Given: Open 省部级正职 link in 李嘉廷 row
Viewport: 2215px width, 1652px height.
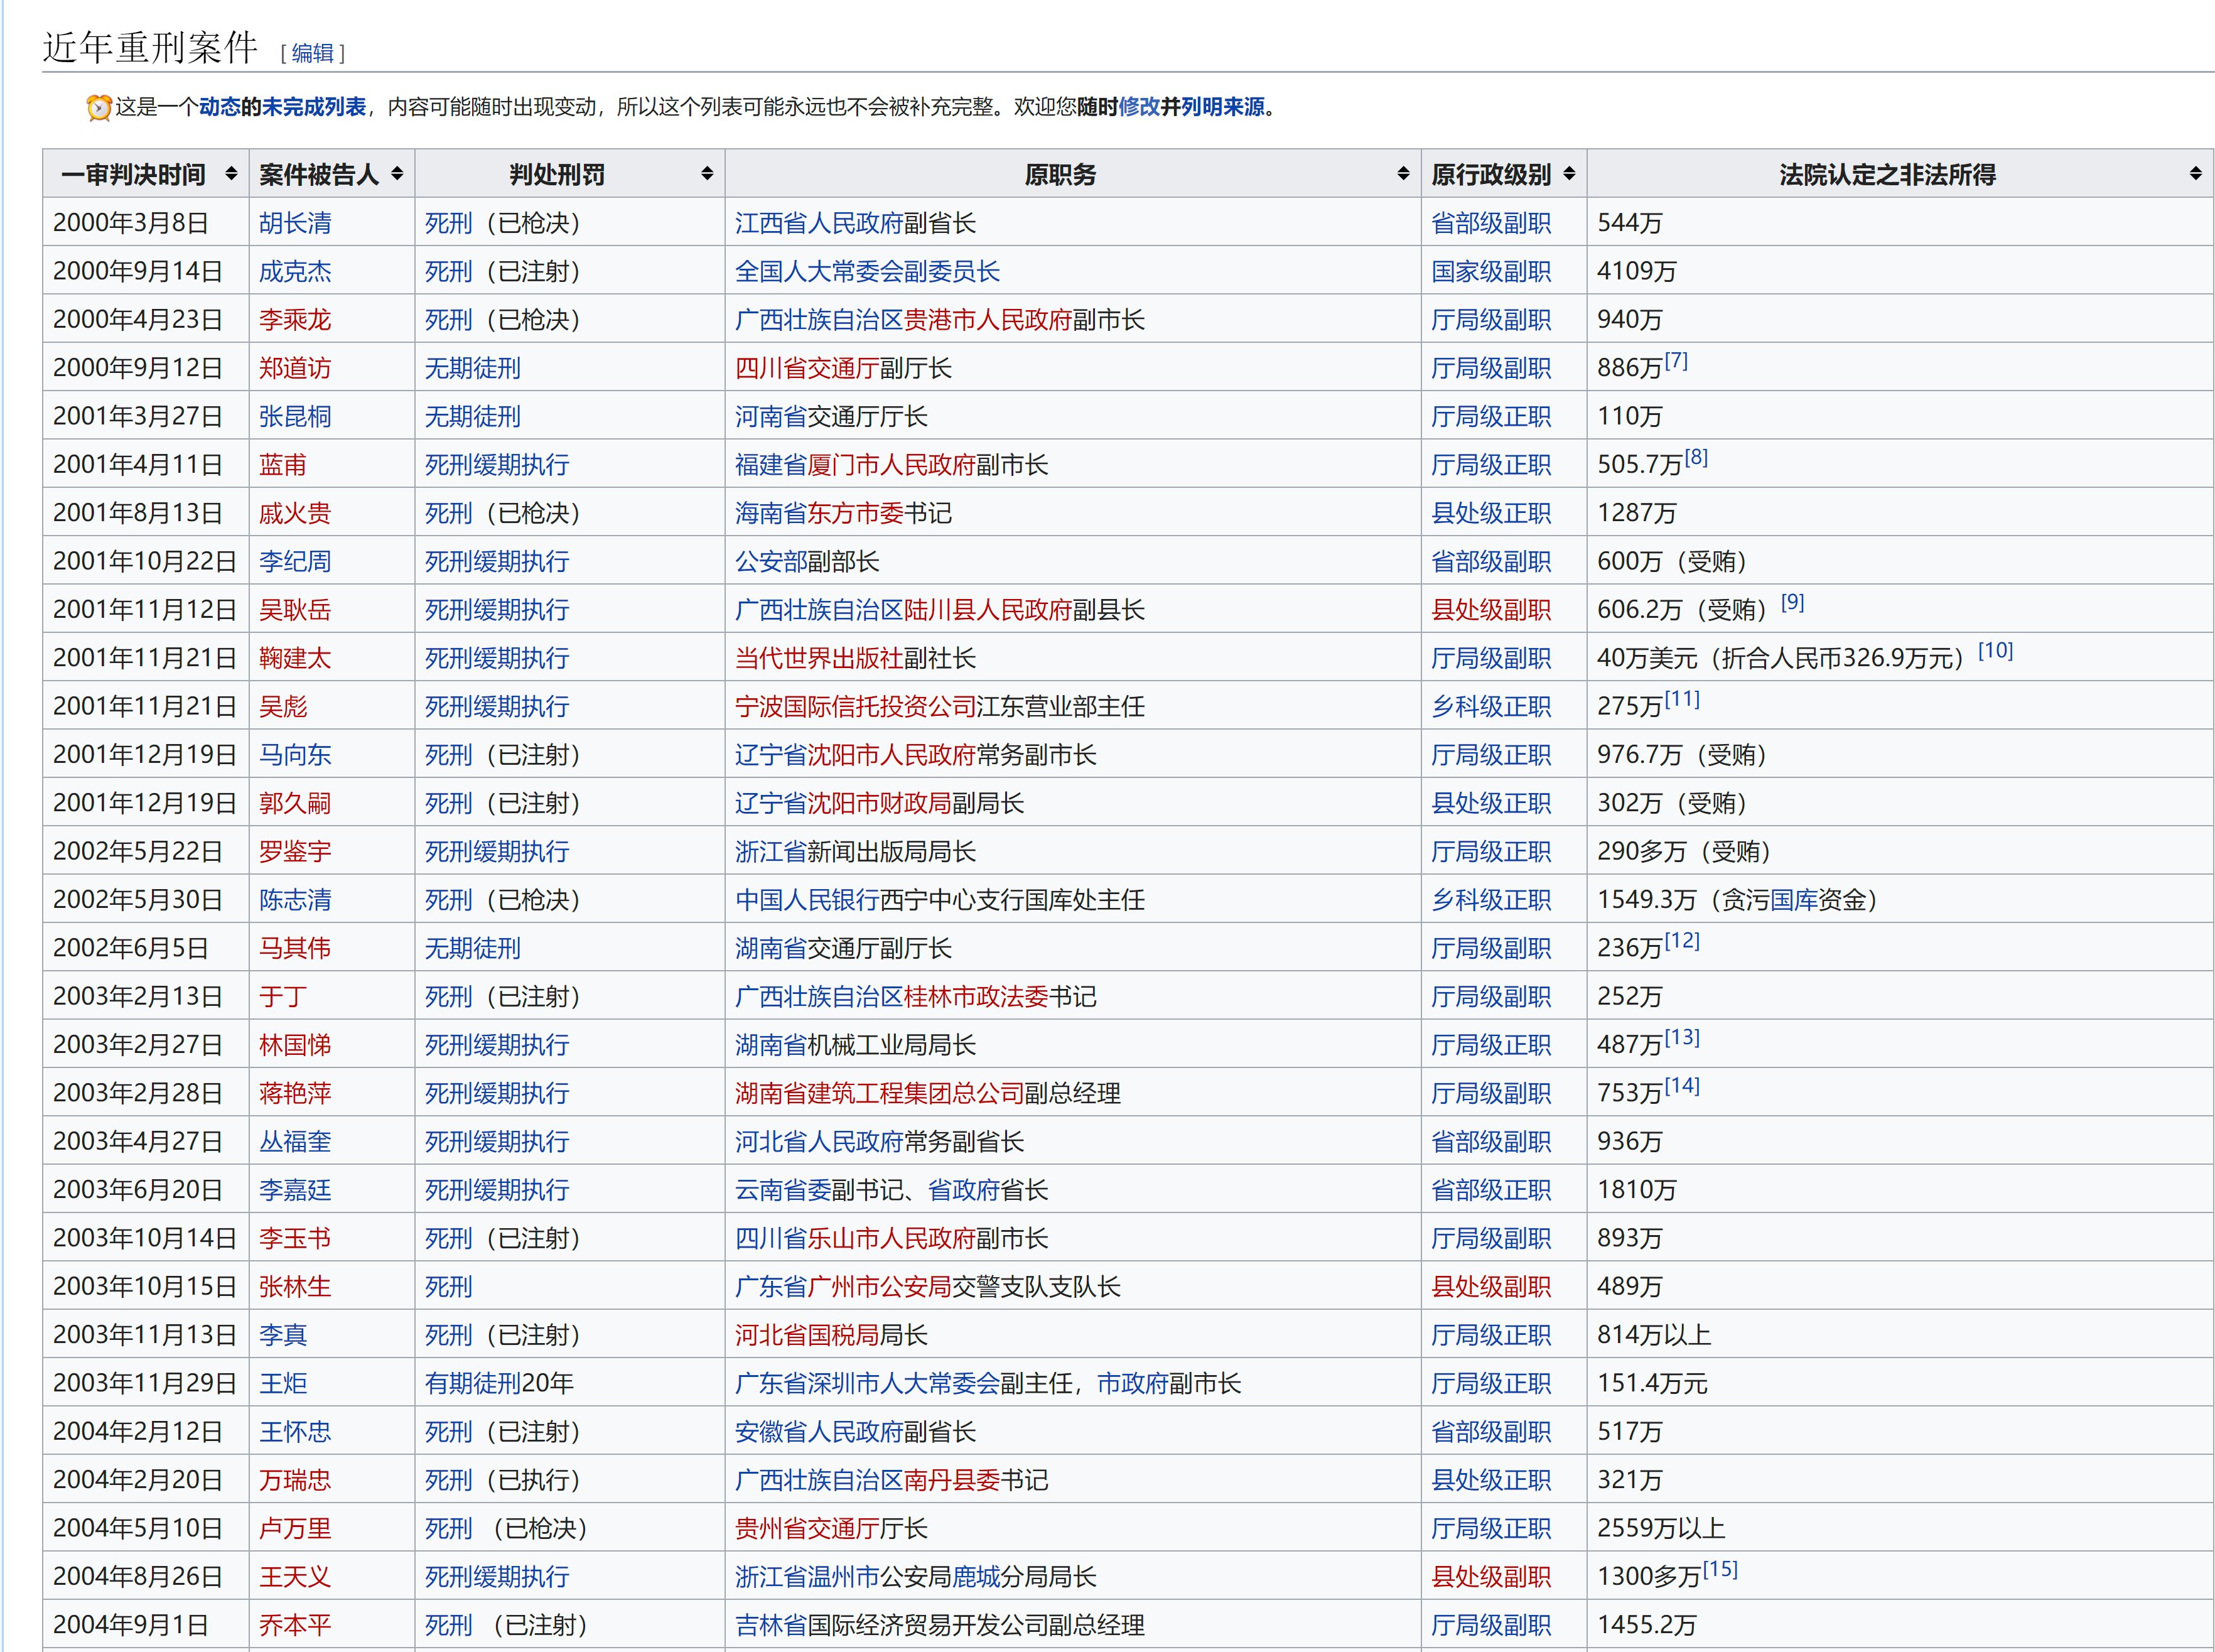Looking at the screenshot, I should point(1491,1190).
